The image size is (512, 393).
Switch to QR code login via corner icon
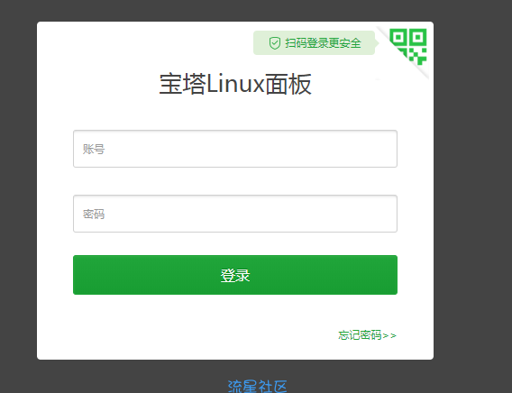click(407, 46)
